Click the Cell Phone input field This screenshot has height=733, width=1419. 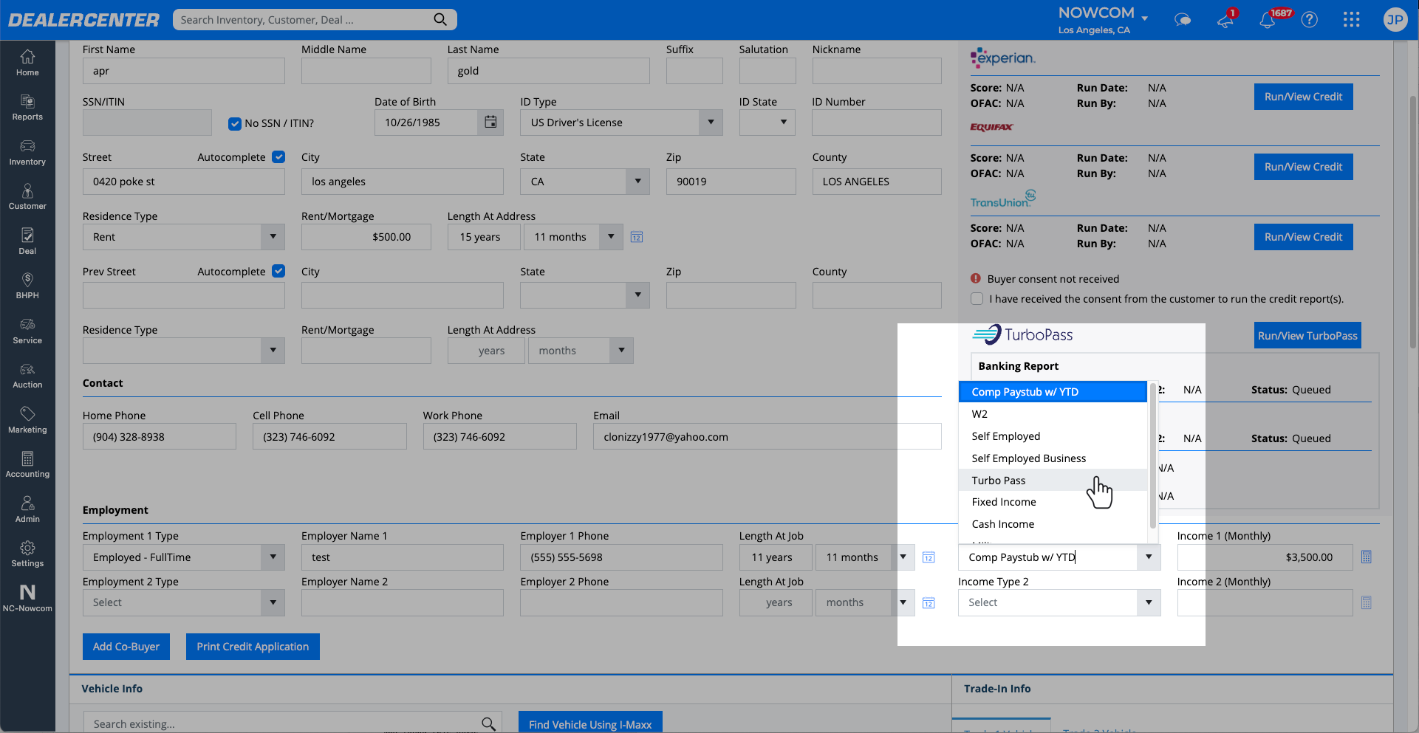point(329,437)
